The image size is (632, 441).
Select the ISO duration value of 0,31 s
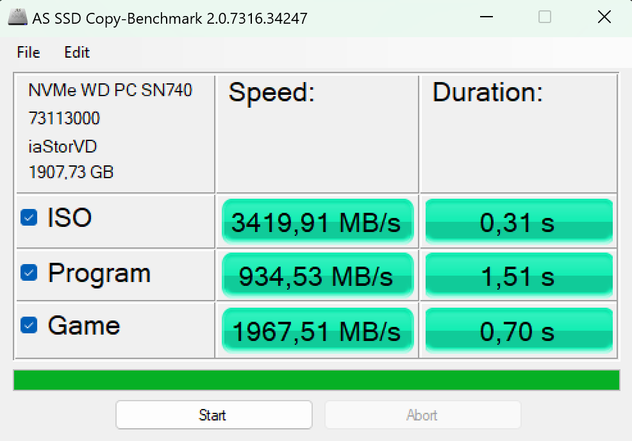(518, 220)
